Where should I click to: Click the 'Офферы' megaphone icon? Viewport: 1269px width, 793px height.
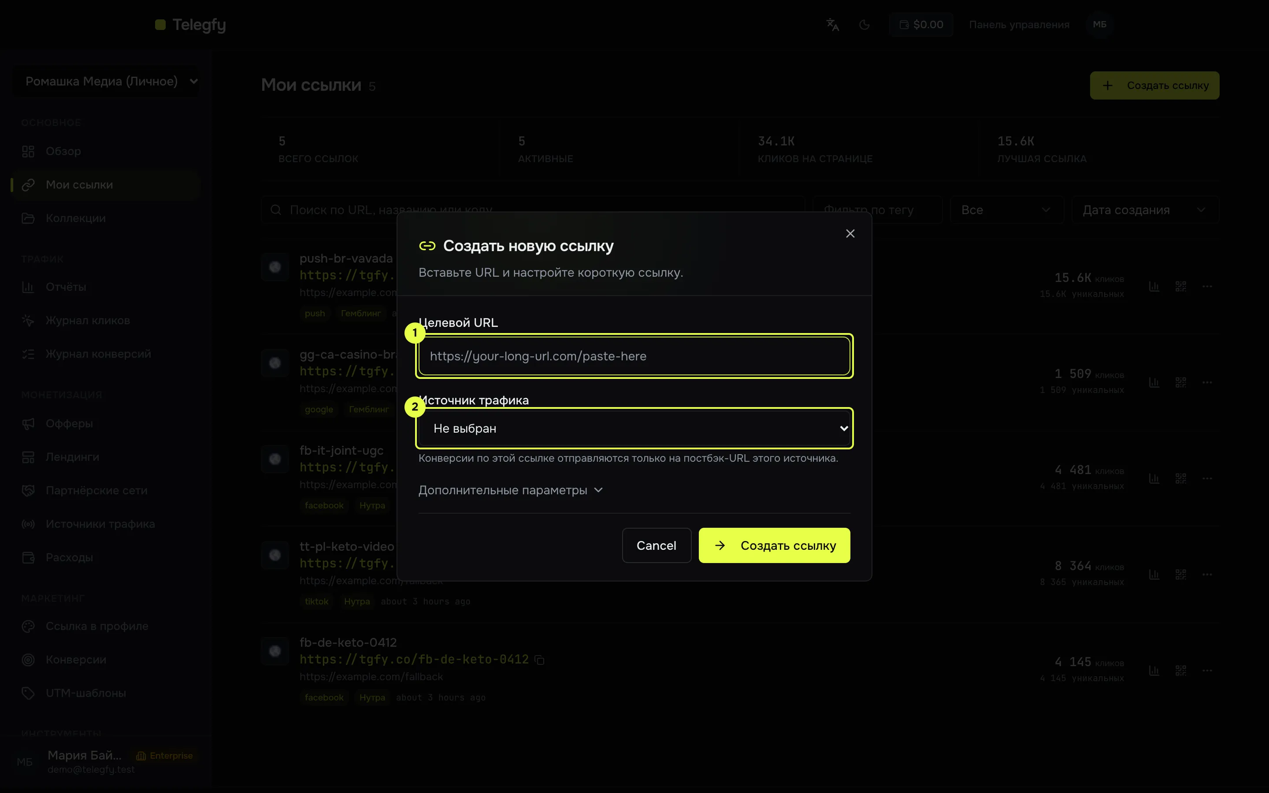click(28, 423)
